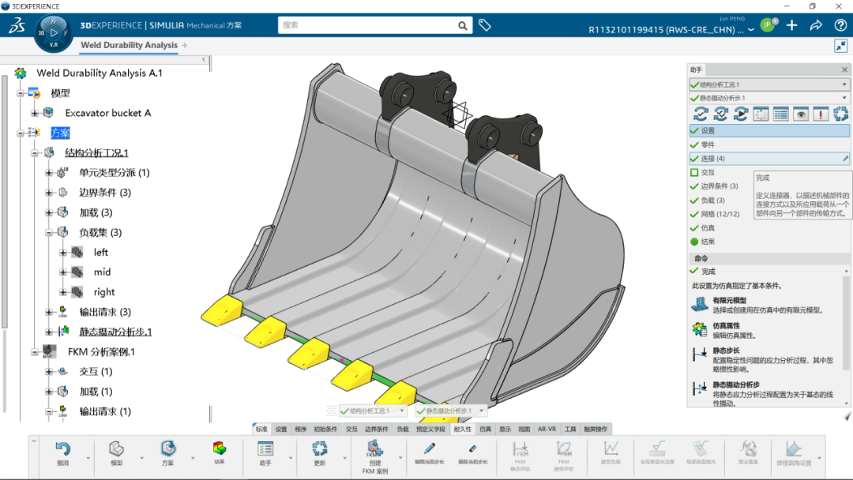Click the run-simulation play refresh icon
This screenshot has height=480, width=853.
click(x=740, y=114)
